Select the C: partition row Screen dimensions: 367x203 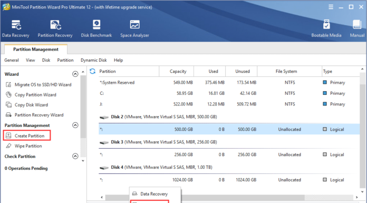(229, 93)
